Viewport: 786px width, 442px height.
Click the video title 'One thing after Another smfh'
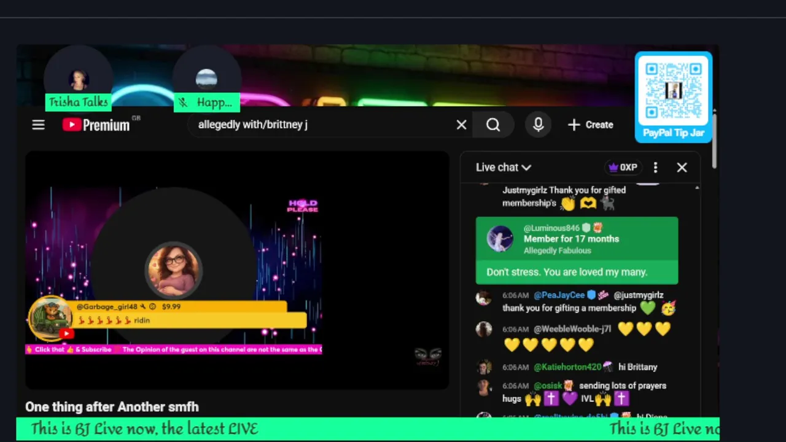[112, 407]
